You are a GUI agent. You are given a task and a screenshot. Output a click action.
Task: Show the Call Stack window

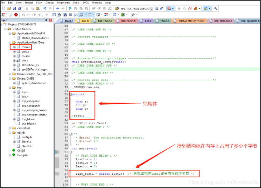tap(75, 15)
